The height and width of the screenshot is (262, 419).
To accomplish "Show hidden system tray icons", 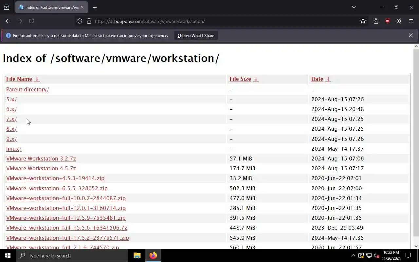I will click(x=353, y=255).
